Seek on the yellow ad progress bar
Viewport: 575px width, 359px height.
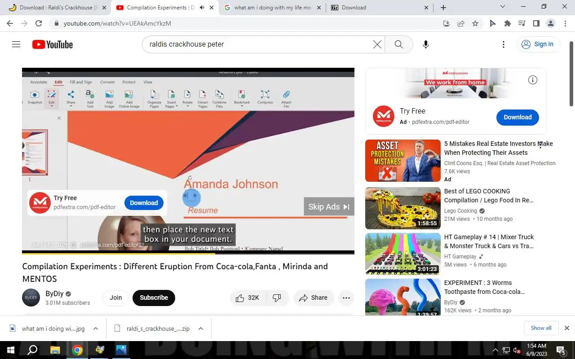click(x=188, y=253)
